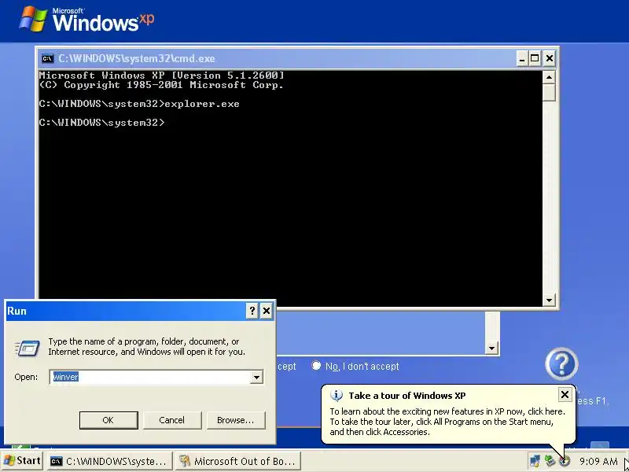
Task: Cancel the Run dialog
Action: tap(171, 420)
